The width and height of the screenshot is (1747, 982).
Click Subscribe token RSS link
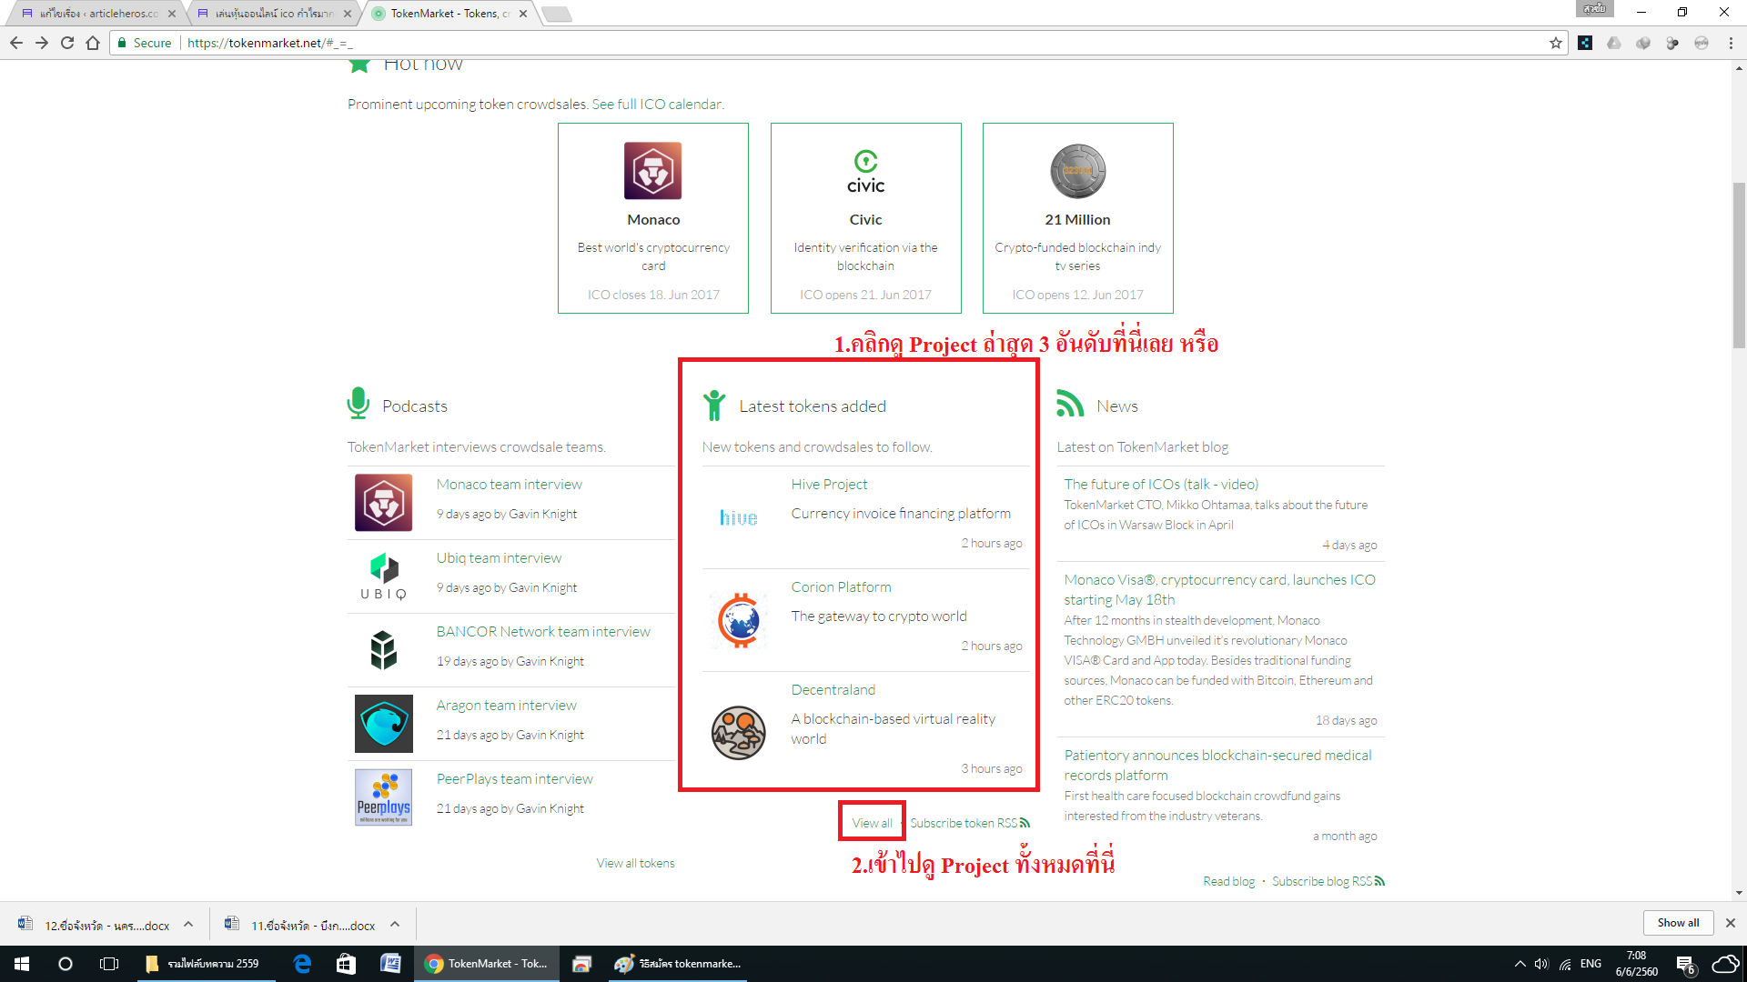[x=970, y=823]
